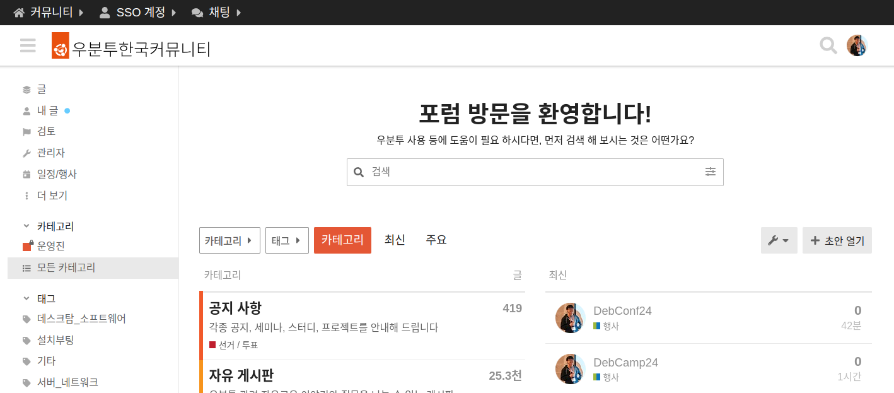This screenshot has width=894, height=393.
Task: Open the DebCamp24 topic
Action: (x=625, y=362)
